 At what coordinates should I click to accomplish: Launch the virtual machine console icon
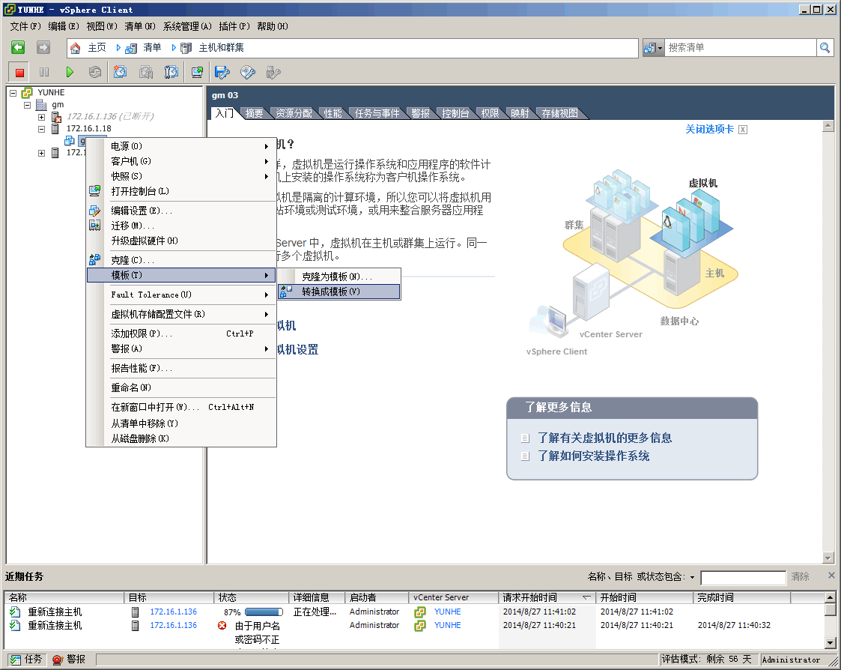(197, 73)
